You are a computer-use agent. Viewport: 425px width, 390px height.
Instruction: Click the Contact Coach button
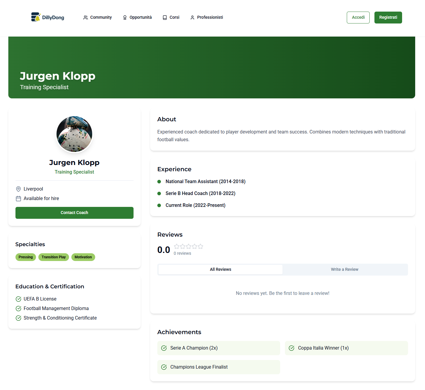[x=74, y=213]
